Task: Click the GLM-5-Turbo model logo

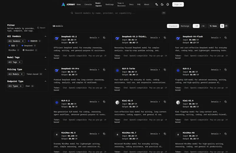Action: (117, 70)
